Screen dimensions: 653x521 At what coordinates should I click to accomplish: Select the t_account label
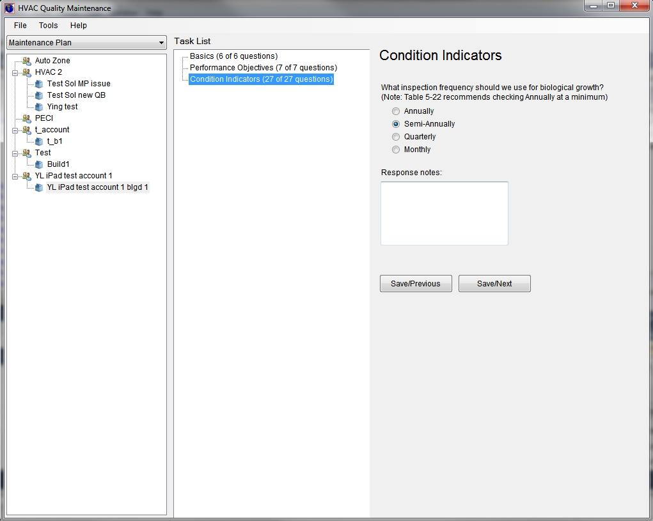click(52, 130)
